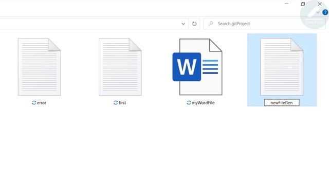Minimize the File Explorer window
This screenshot has width=329, height=185.
click(x=286, y=4)
